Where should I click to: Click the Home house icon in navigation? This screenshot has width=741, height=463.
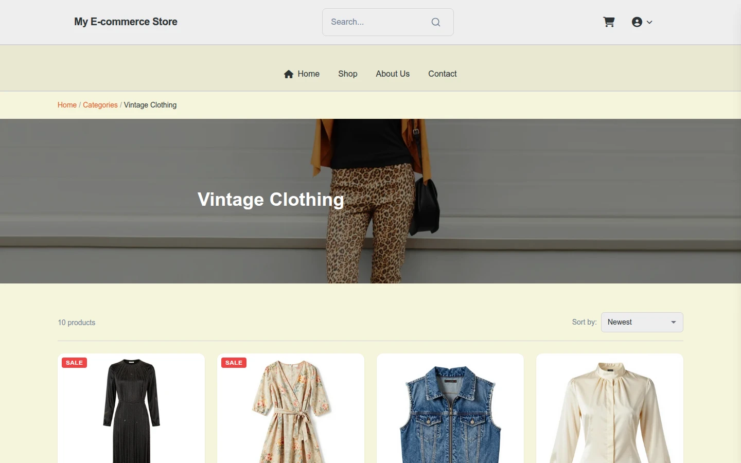tap(289, 74)
